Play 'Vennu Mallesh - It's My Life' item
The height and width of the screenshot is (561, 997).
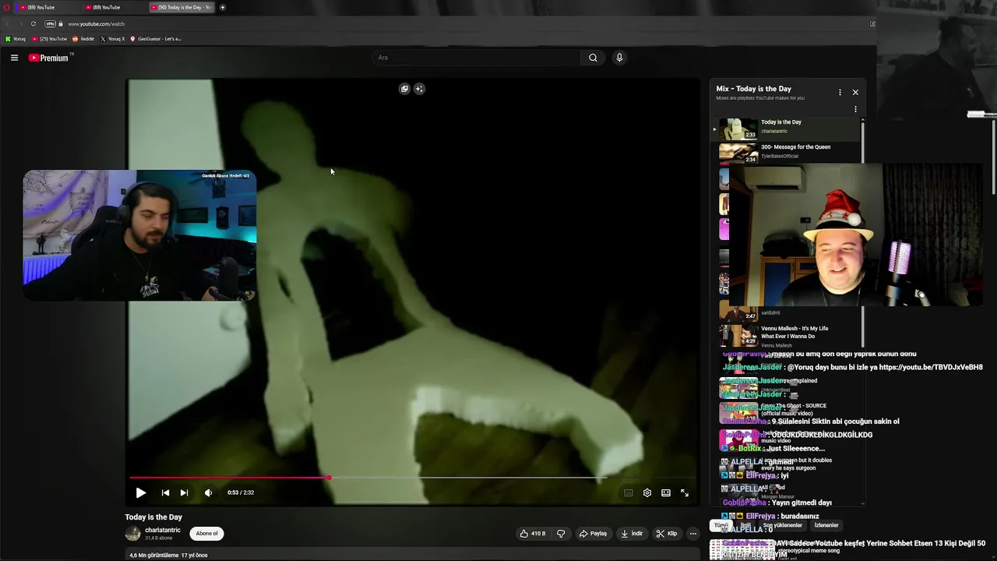click(788, 335)
